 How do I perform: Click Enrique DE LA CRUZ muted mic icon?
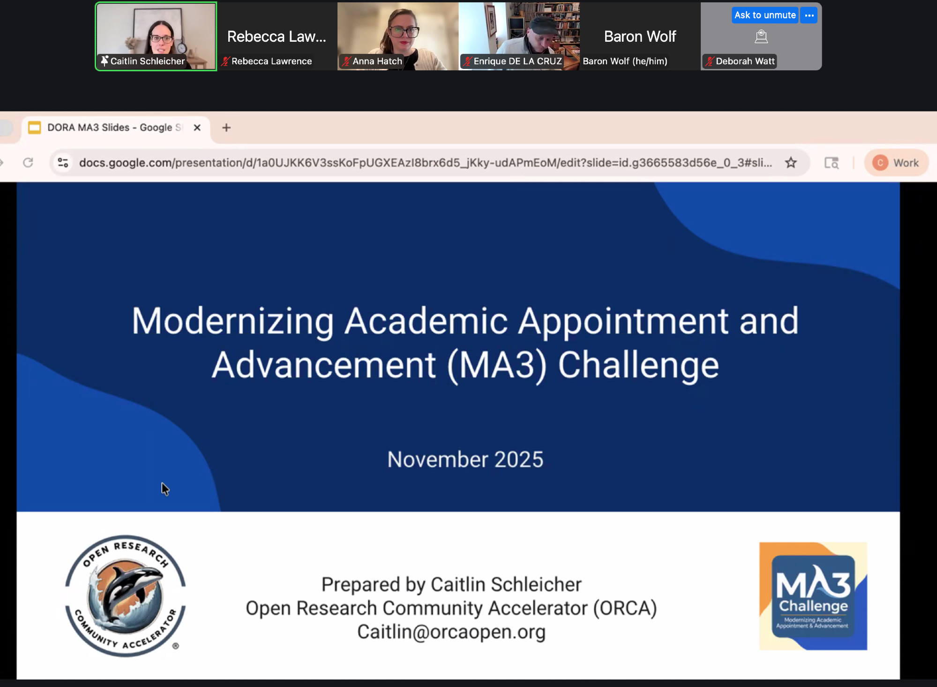click(x=467, y=61)
